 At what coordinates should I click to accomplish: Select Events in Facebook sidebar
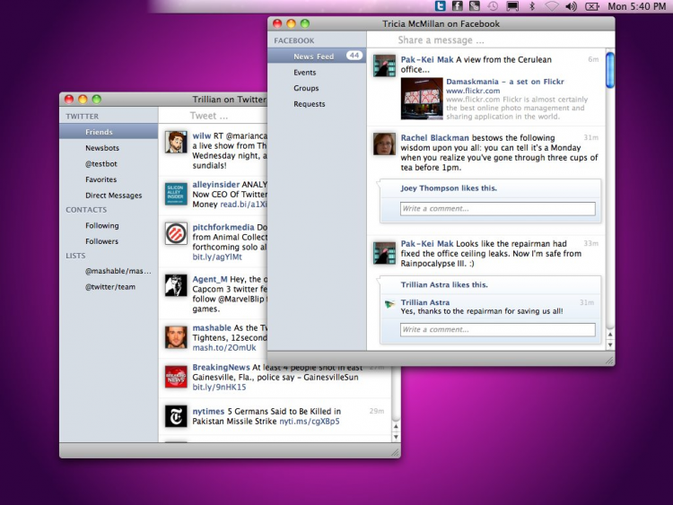tap(317, 73)
